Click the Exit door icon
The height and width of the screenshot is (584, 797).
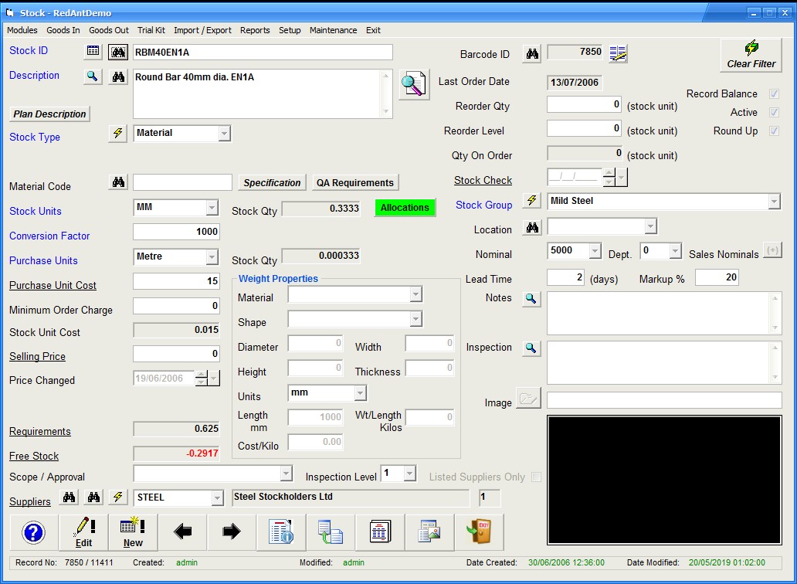pos(479,532)
